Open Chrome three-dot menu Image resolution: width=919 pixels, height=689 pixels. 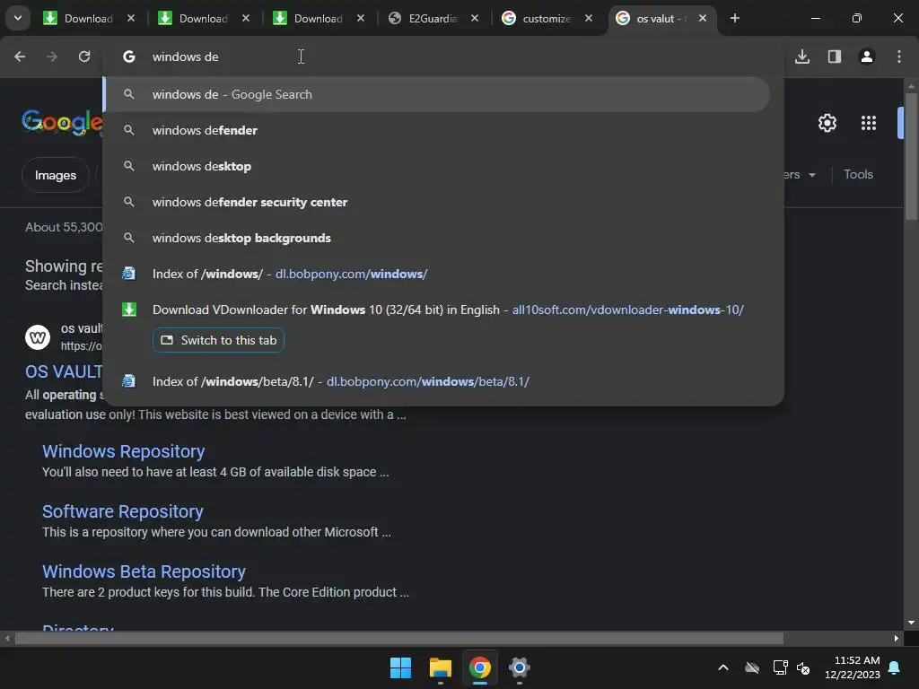[x=899, y=57]
